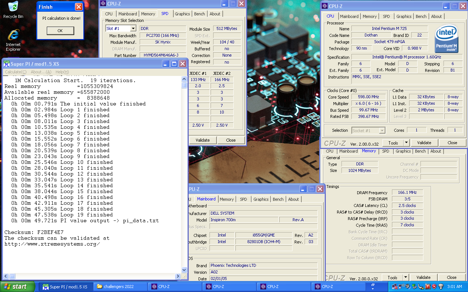Viewport: 468px width, 292px height.
Task: Click Super PI horizontal scrollbar right arrow
Action: 179,276
